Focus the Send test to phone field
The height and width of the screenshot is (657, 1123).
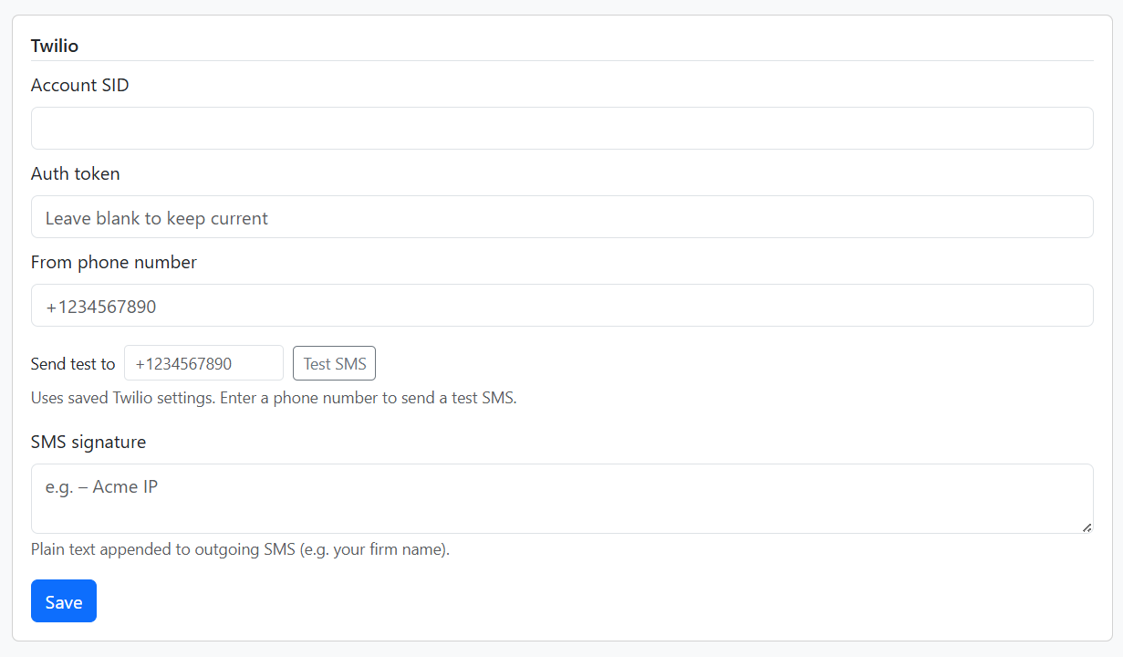[x=203, y=363]
